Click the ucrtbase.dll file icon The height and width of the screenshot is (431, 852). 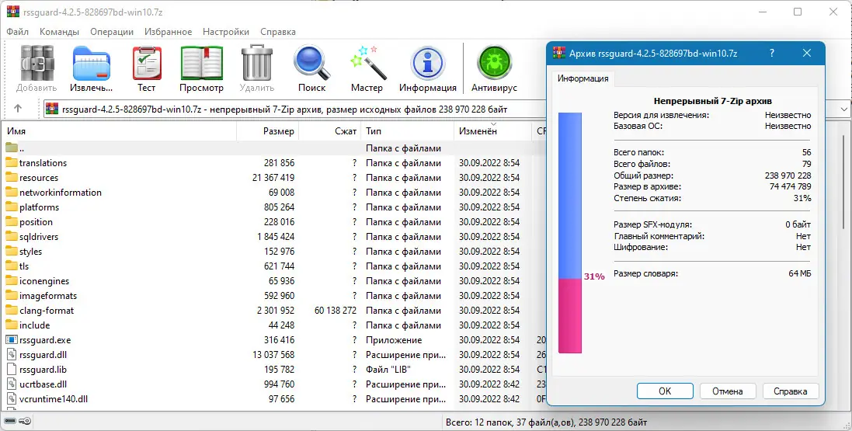point(12,384)
